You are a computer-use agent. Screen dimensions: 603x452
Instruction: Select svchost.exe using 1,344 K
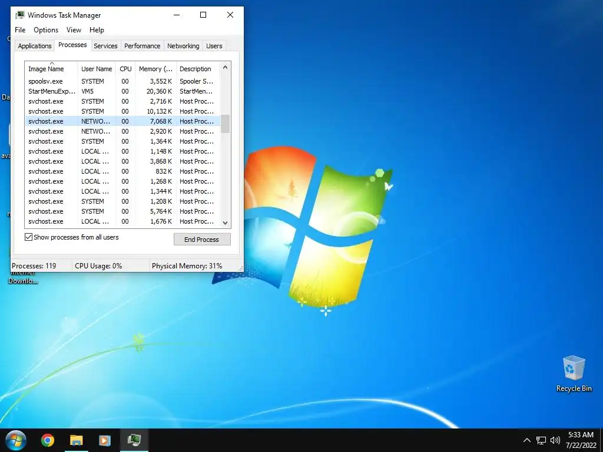122,191
